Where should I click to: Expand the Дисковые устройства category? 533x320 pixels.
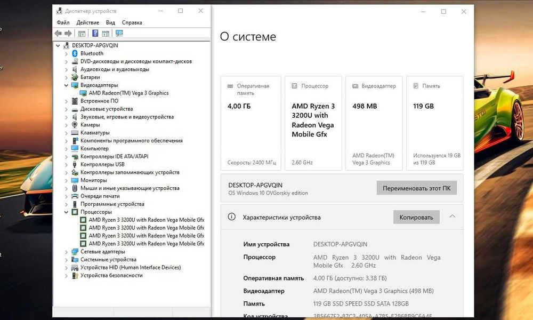66,109
